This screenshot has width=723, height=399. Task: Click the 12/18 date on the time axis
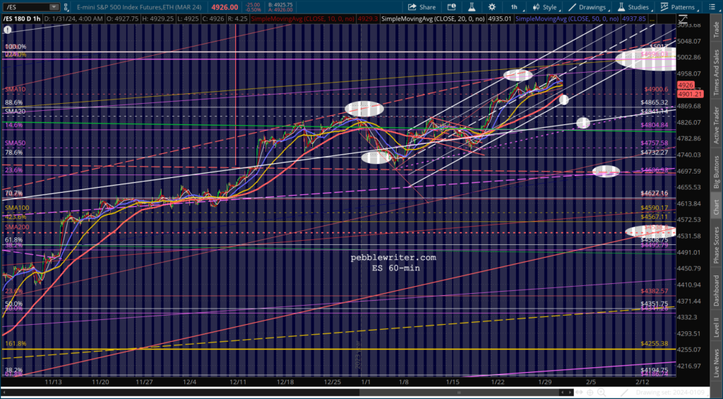pyautogui.click(x=286, y=382)
